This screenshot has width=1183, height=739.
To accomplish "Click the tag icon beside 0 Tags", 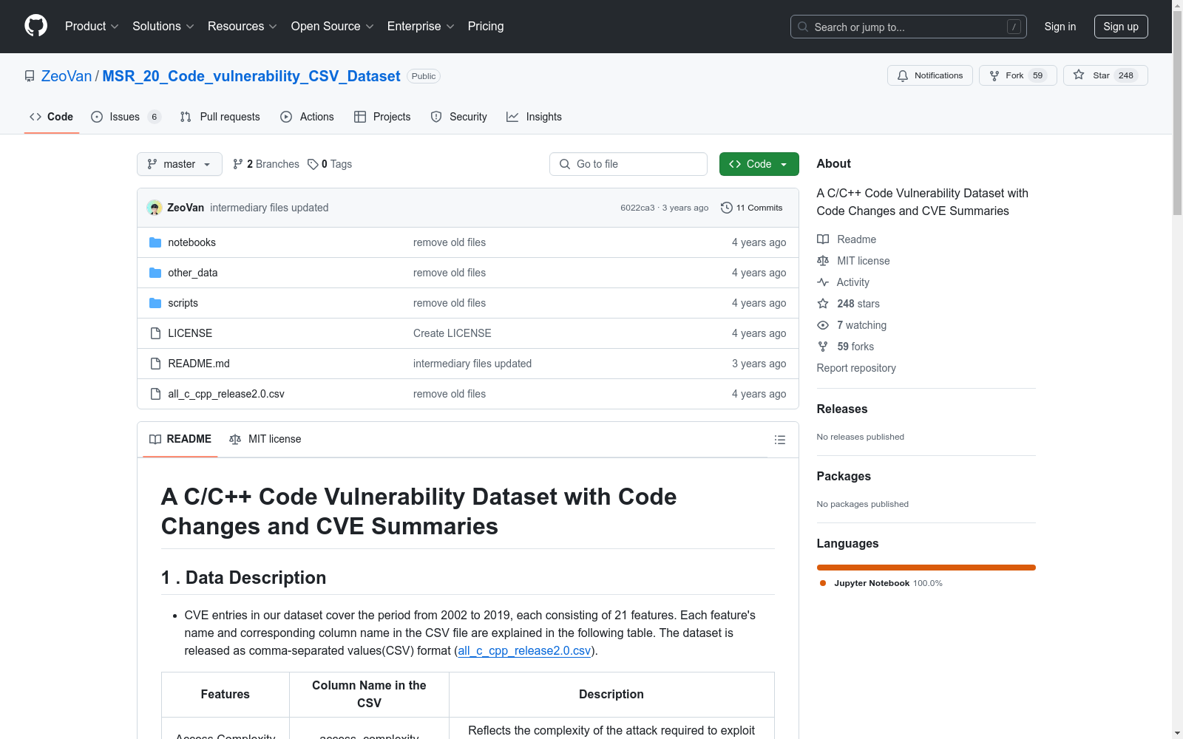I will [x=313, y=164].
